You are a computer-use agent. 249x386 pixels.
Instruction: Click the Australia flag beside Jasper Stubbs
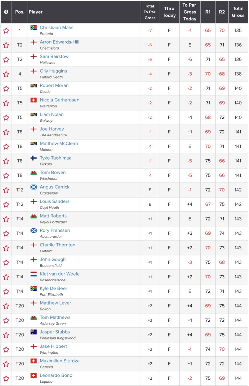tap(34, 332)
